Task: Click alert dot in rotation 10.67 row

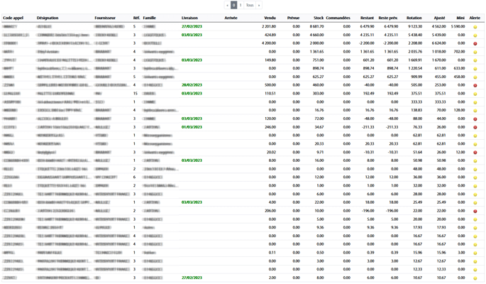Action: coord(475,278)
